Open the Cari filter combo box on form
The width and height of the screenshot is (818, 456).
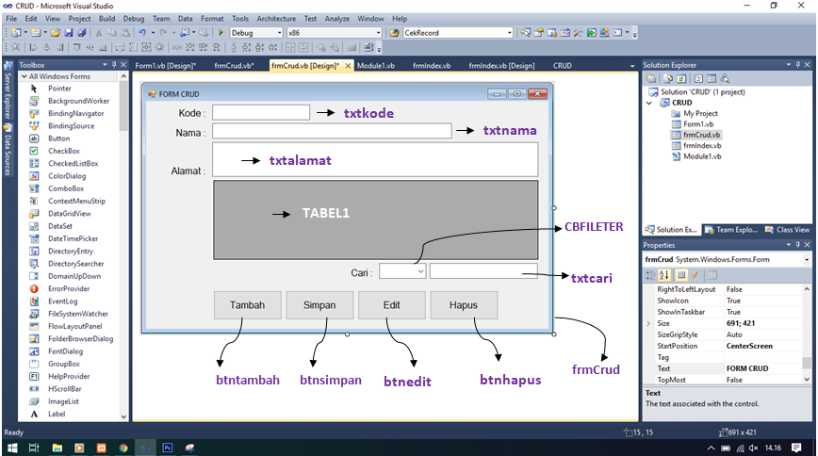tap(402, 271)
